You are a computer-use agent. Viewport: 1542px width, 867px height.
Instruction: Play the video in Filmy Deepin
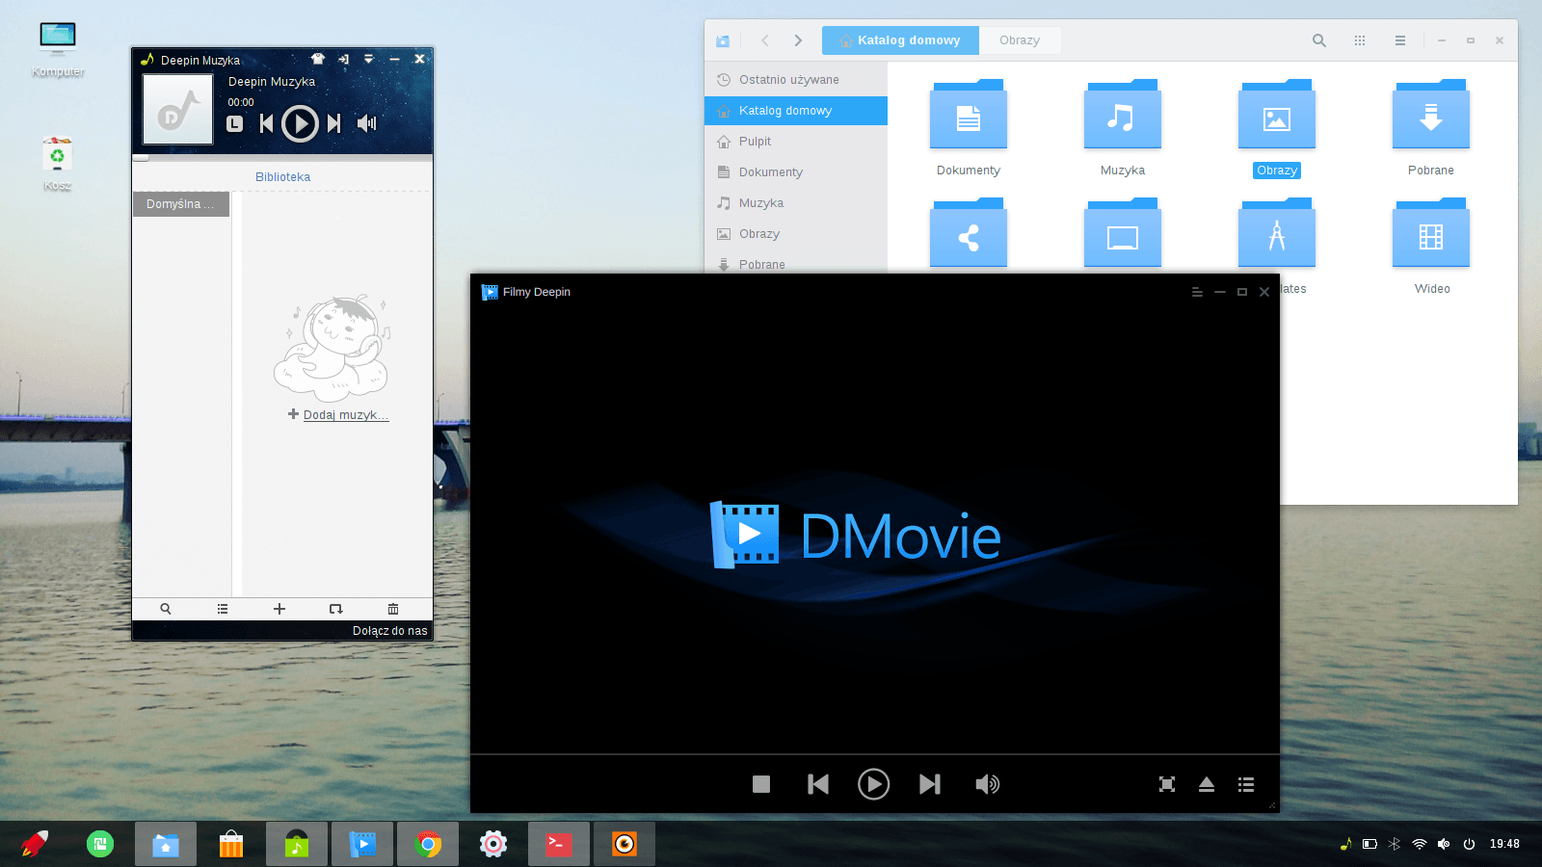tap(874, 784)
